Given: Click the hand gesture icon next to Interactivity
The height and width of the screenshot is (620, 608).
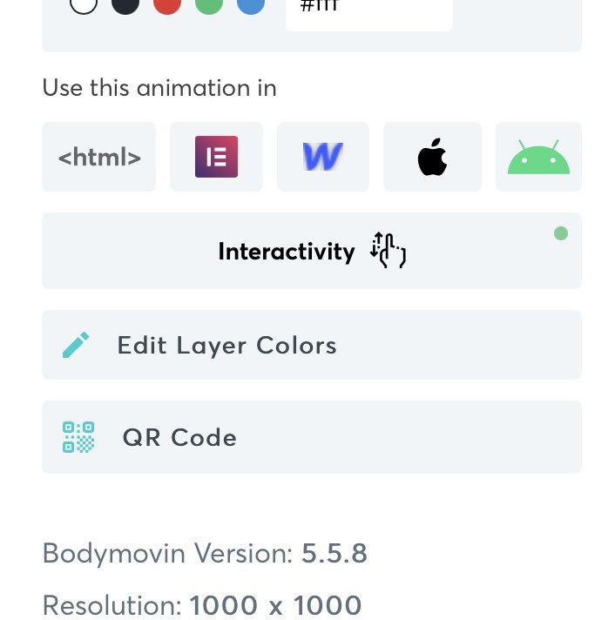Looking at the screenshot, I should click(388, 251).
